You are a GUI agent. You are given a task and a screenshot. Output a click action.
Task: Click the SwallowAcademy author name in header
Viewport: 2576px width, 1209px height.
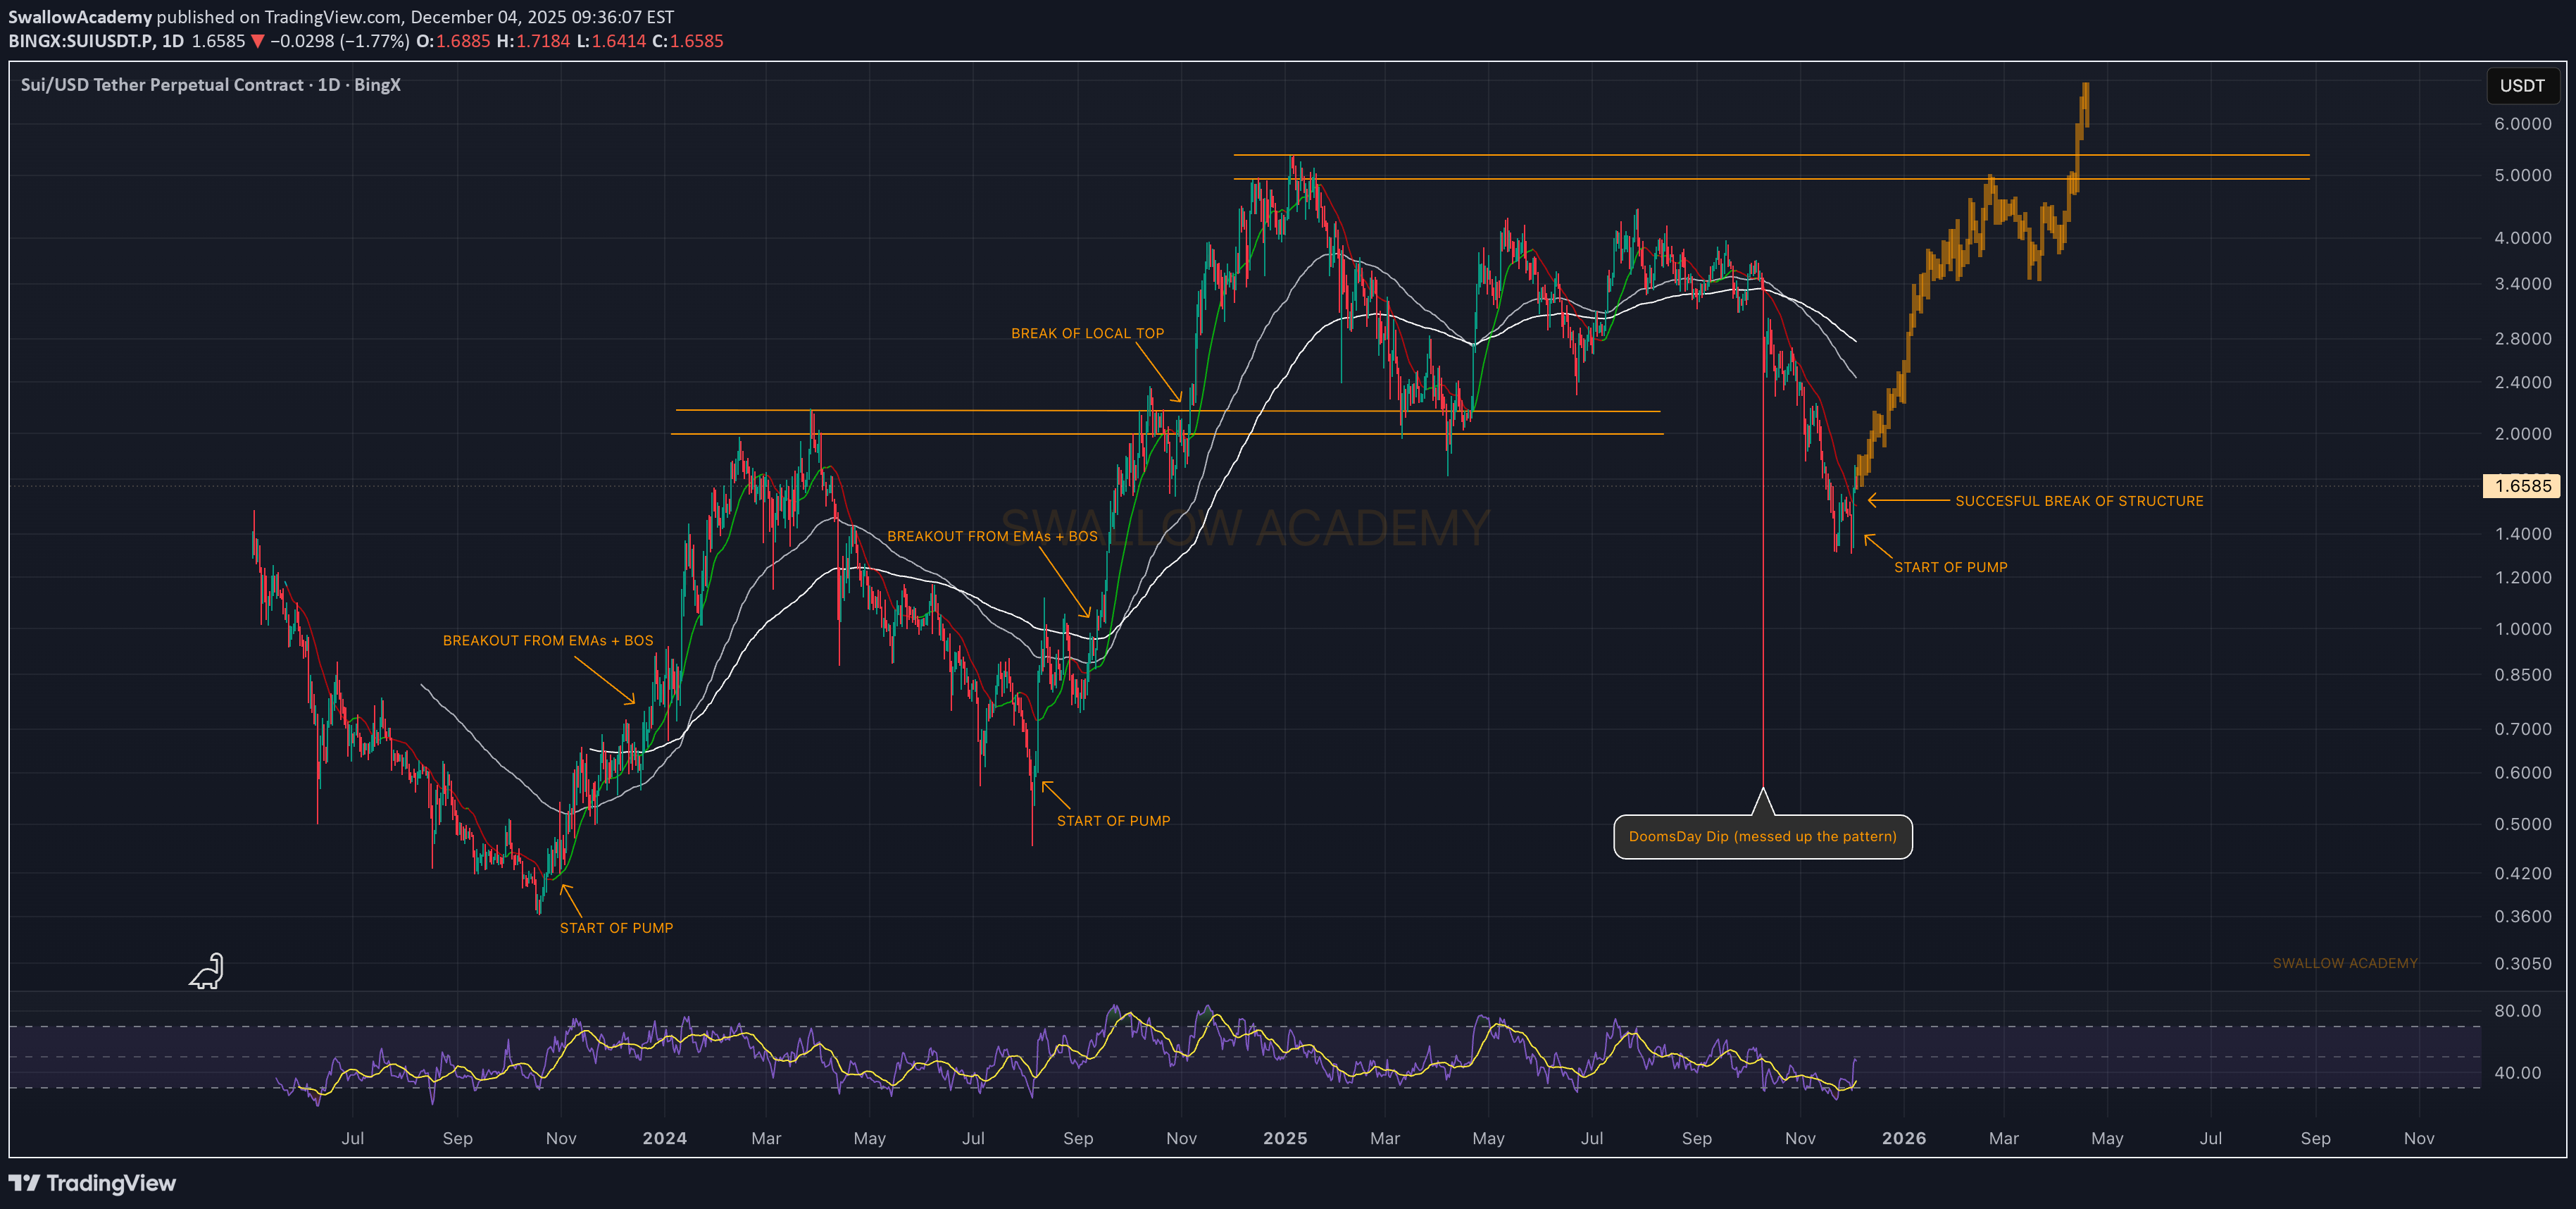(80, 17)
